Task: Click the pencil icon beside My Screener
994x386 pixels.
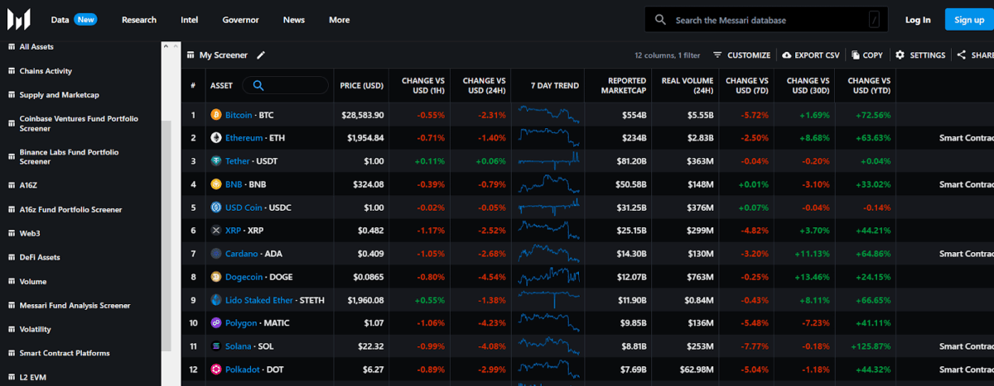Action: pyautogui.click(x=261, y=55)
